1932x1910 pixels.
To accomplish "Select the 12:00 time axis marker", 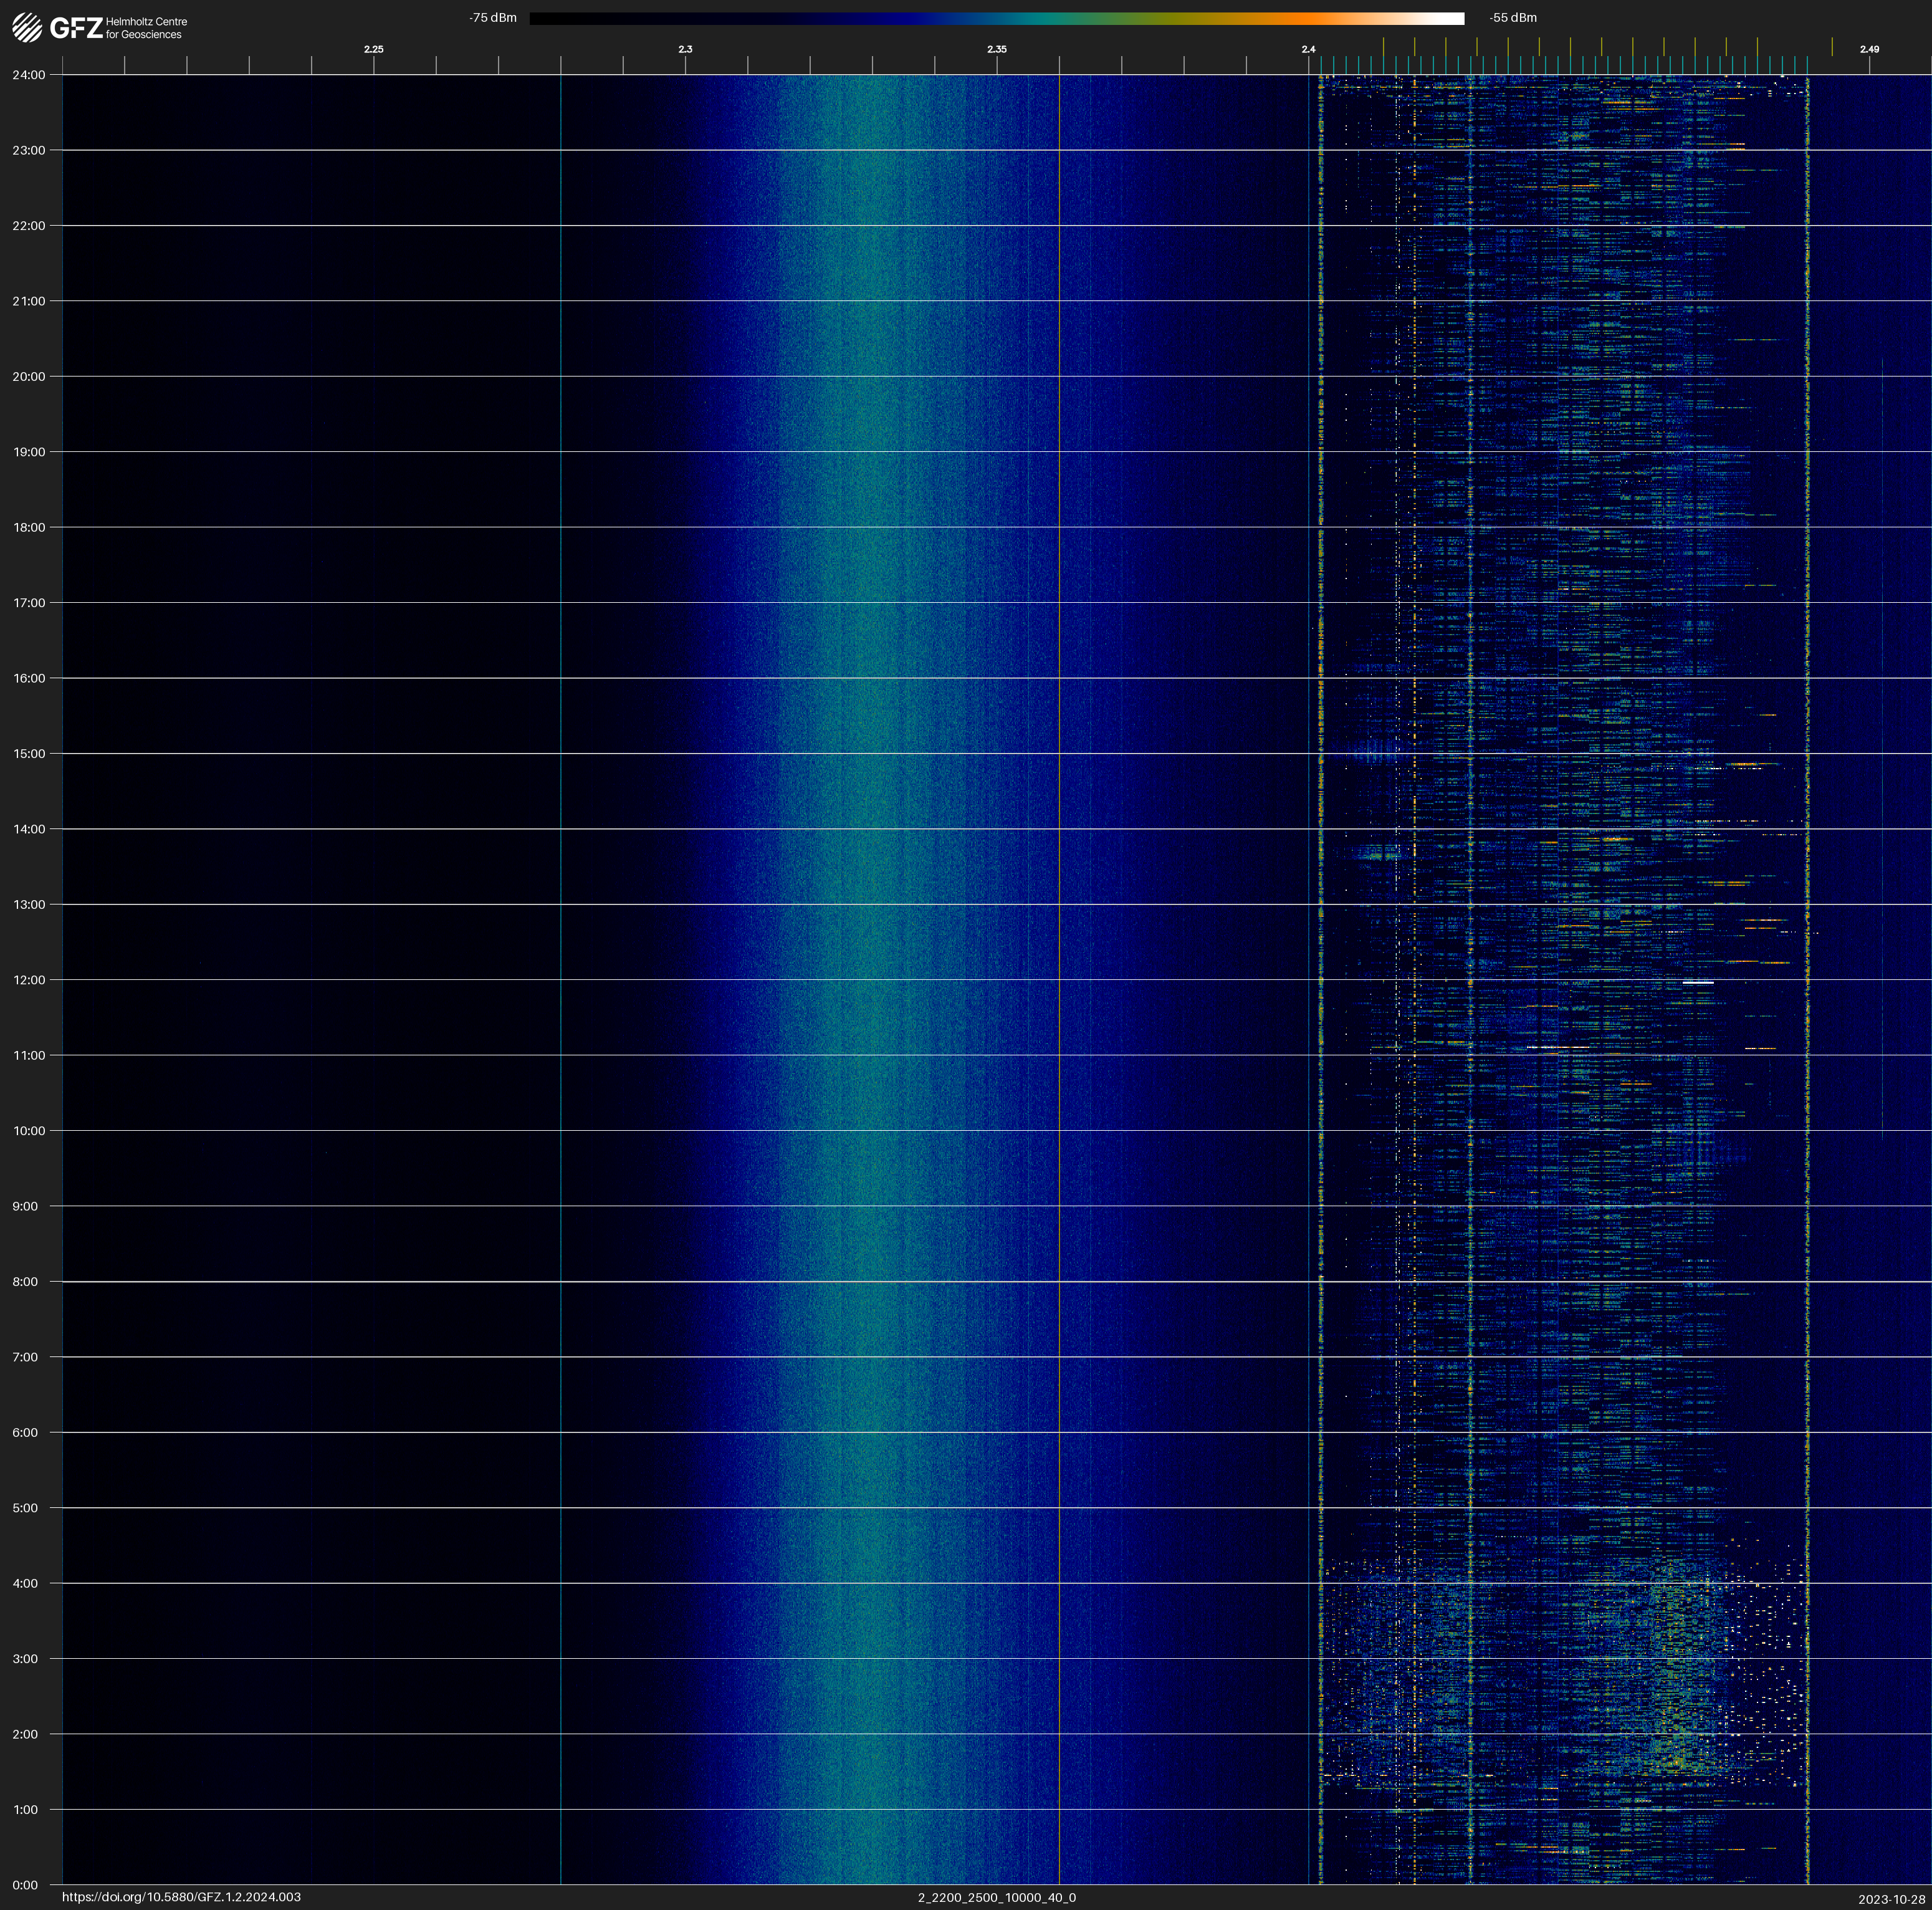I will [x=29, y=980].
